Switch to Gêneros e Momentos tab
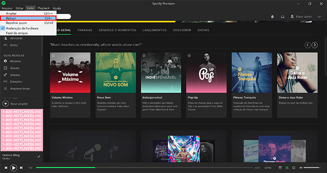Viewport: 327px width, 173px height. click(117, 30)
